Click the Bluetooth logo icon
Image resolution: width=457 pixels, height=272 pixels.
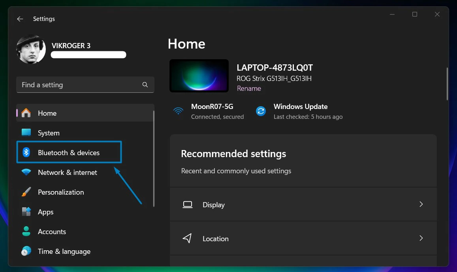(x=26, y=152)
